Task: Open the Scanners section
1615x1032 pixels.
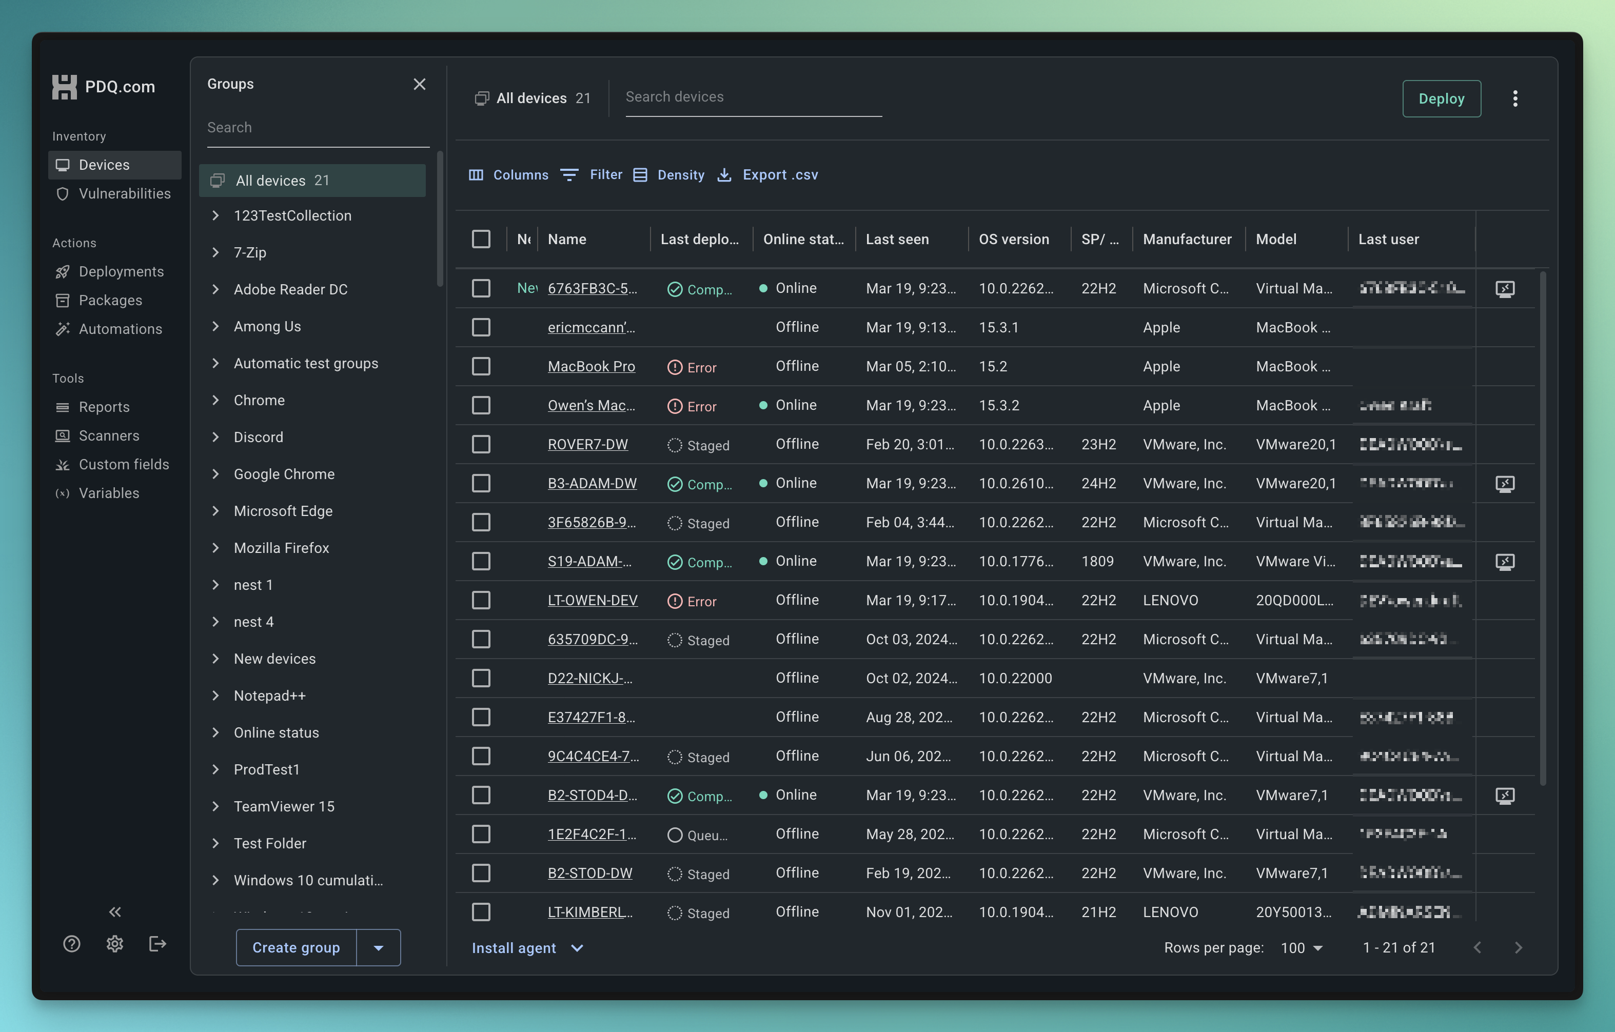Action: coord(115,436)
